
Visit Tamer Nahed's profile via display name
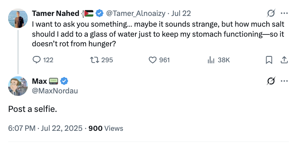click(x=55, y=13)
